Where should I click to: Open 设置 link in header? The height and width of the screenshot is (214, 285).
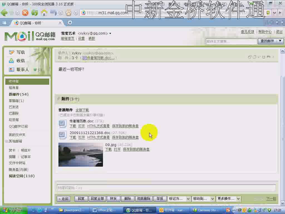pos(82,38)
